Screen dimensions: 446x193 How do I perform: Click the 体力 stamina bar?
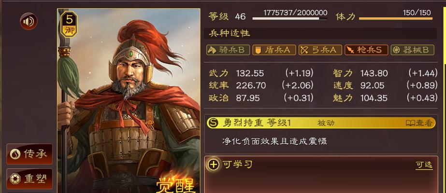(396, 19)
